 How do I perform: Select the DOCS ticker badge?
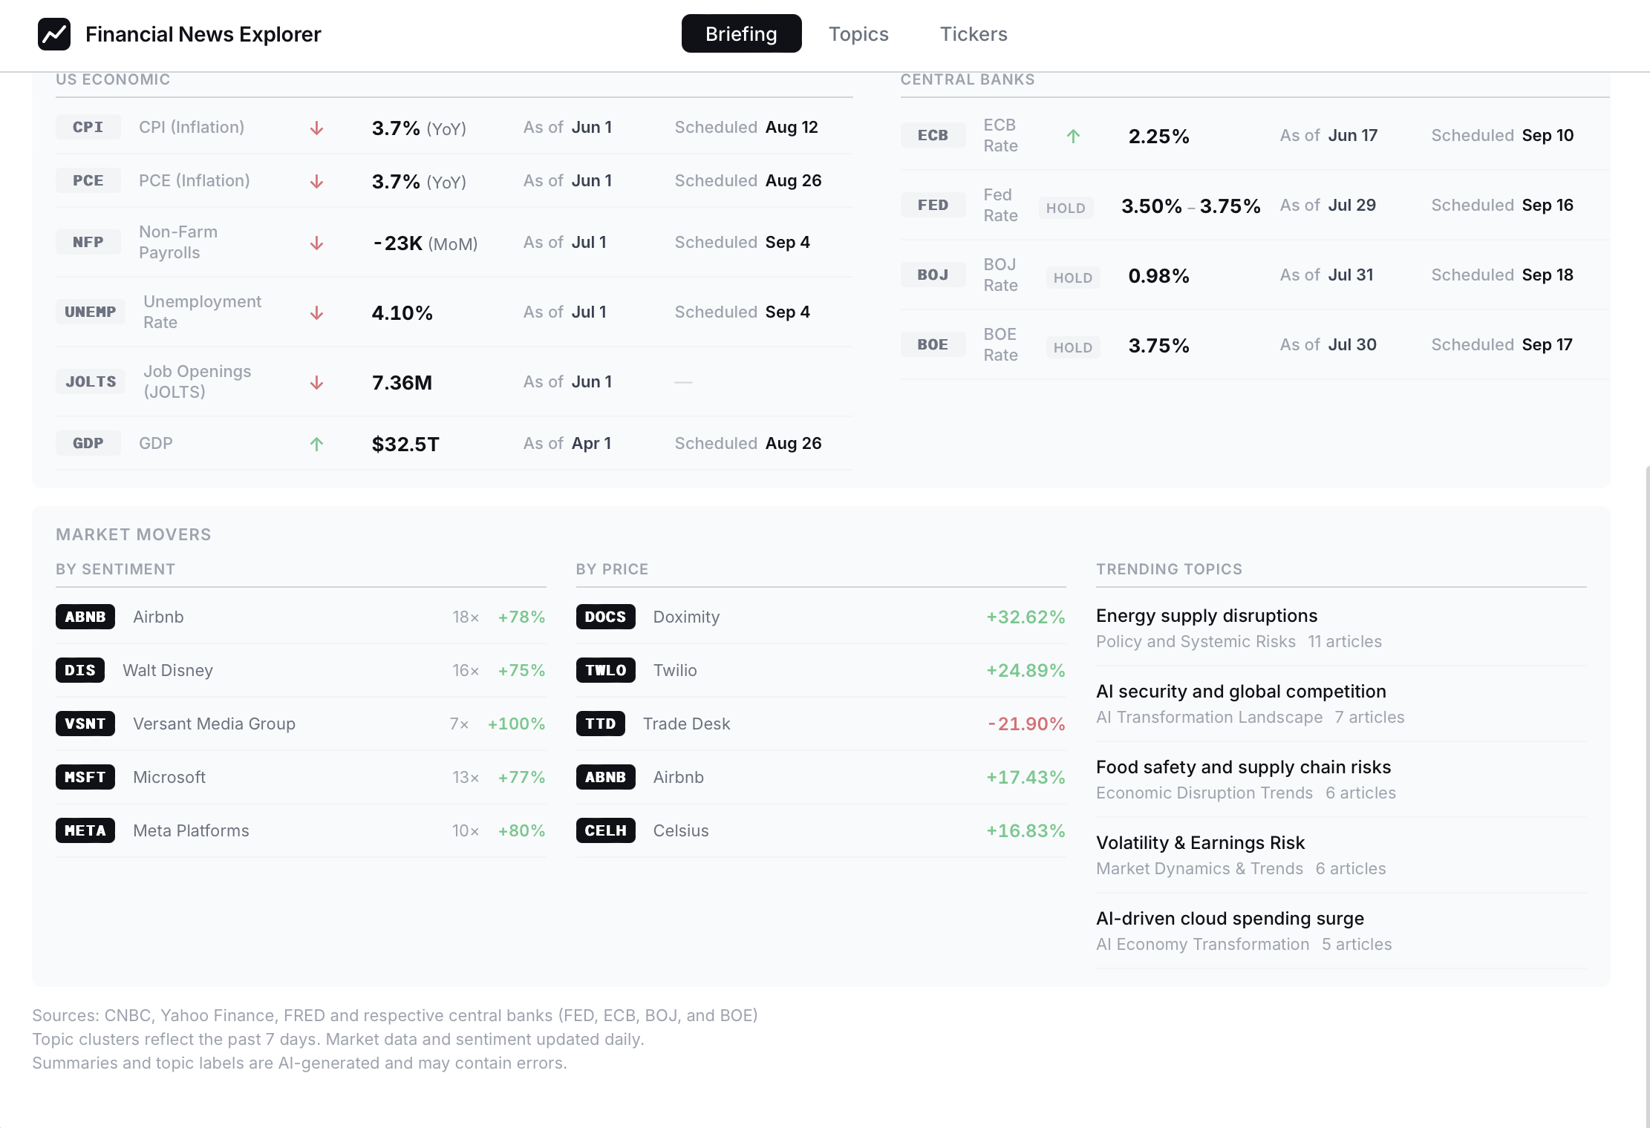pos(606,617)
